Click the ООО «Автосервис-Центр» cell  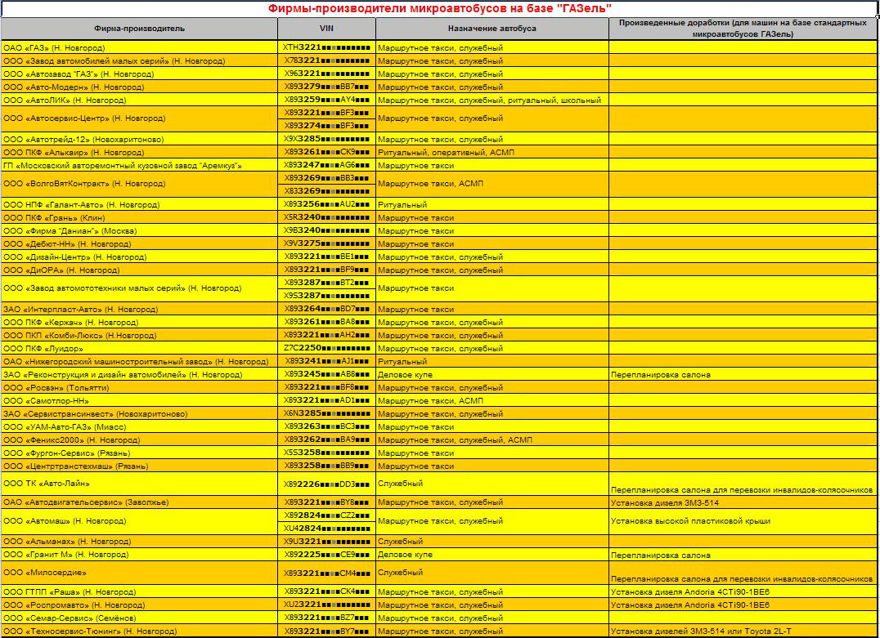pyautogui.click(x=139, y=118)
